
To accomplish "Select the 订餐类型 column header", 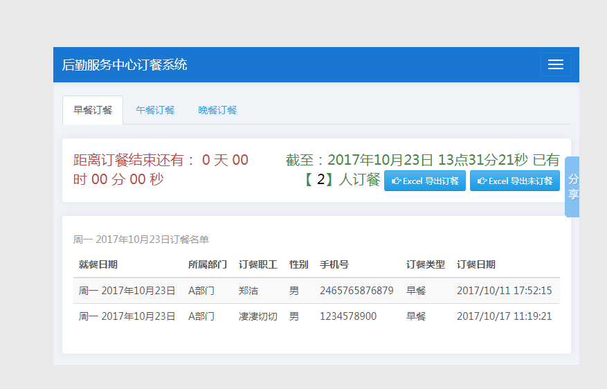I will pyautogui.click(x=425, y=264).
